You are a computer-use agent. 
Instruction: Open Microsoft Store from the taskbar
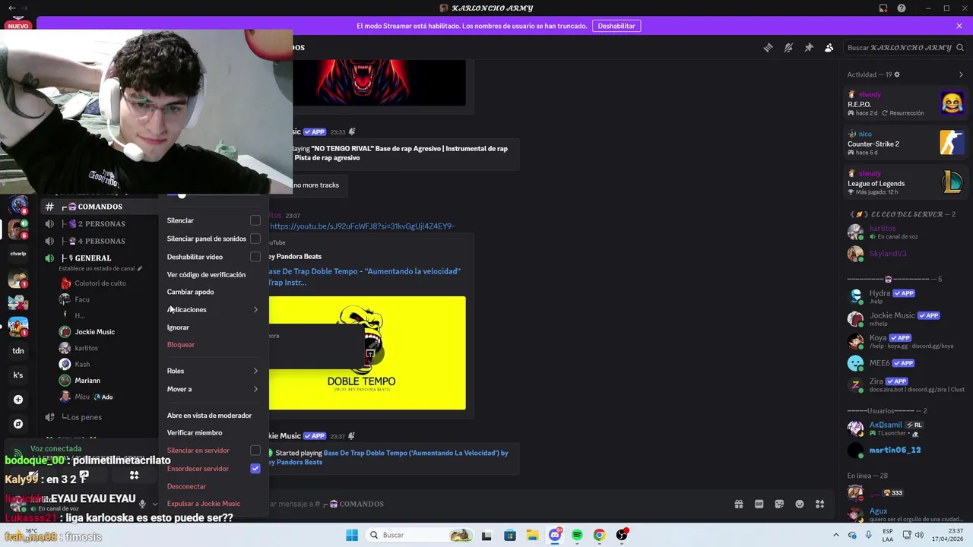[510, 535]
